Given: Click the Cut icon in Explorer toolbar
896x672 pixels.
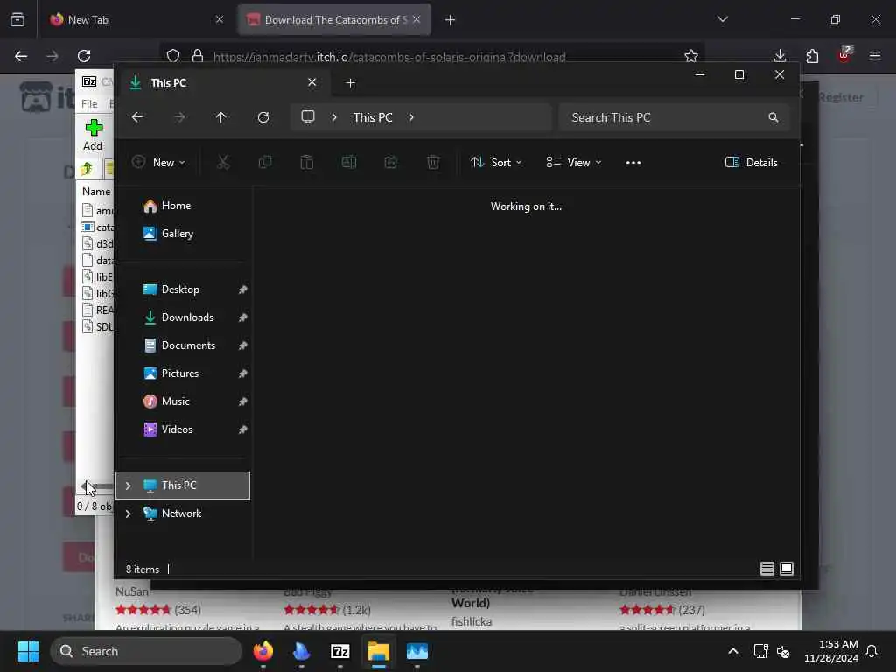Looking at the screenshot, I should [223, 162].
